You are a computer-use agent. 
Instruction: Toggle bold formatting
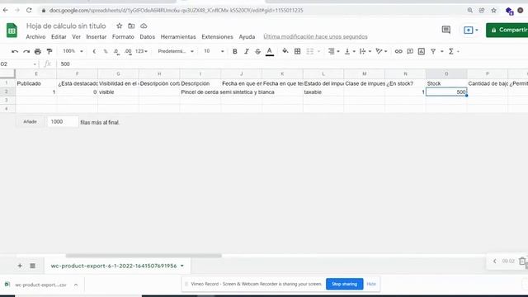pyautogui.click(x=234, y=51)
